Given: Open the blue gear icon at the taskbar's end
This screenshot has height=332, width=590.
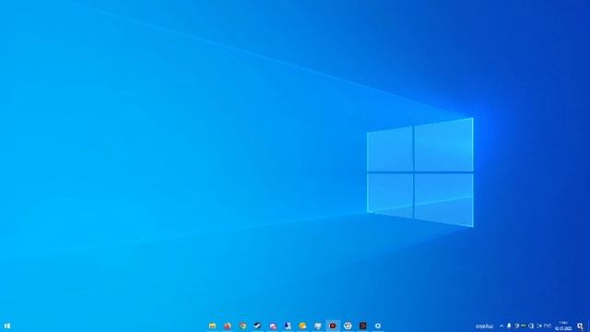Looking at the screenshot, I should 378,326.
